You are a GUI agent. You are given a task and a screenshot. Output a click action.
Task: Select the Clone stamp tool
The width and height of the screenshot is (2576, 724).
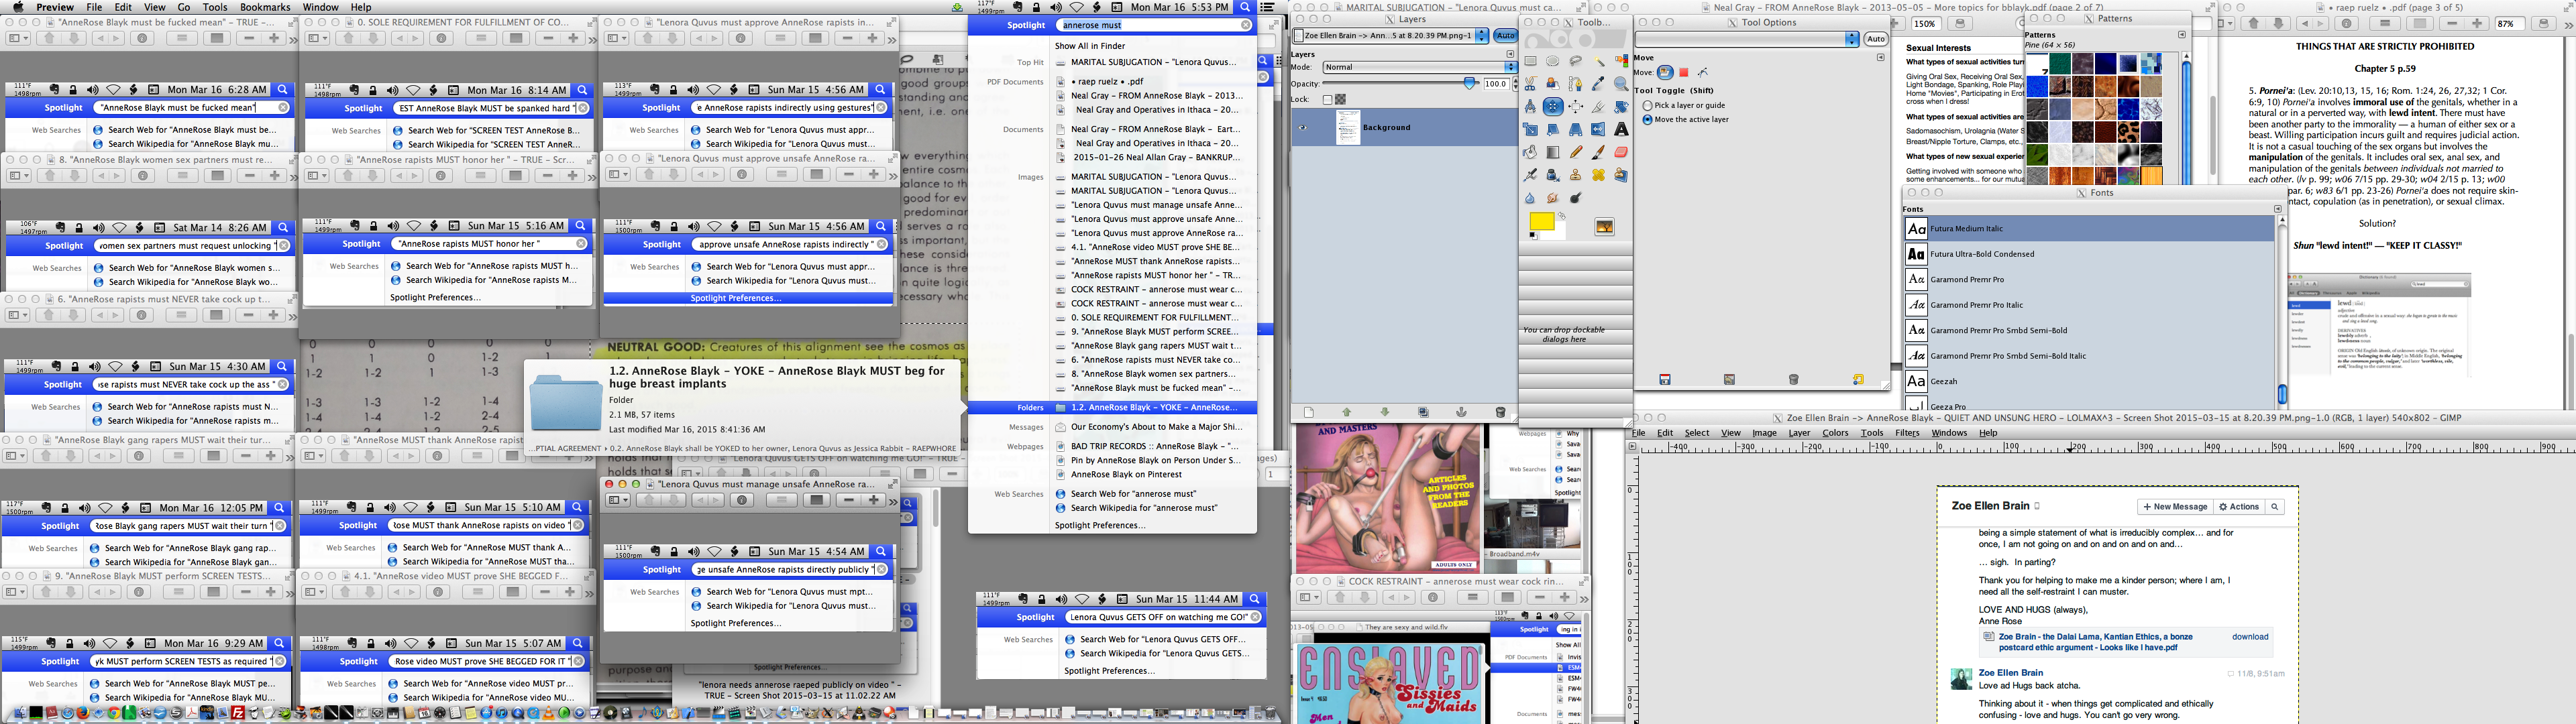1576,174
